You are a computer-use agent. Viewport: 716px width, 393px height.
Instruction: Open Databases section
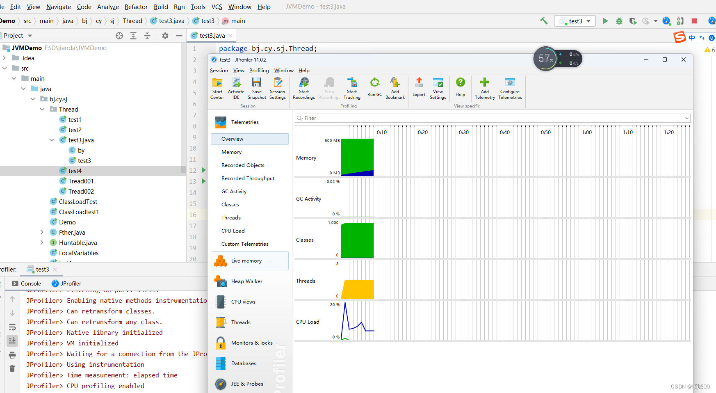(x=250, y=363)
